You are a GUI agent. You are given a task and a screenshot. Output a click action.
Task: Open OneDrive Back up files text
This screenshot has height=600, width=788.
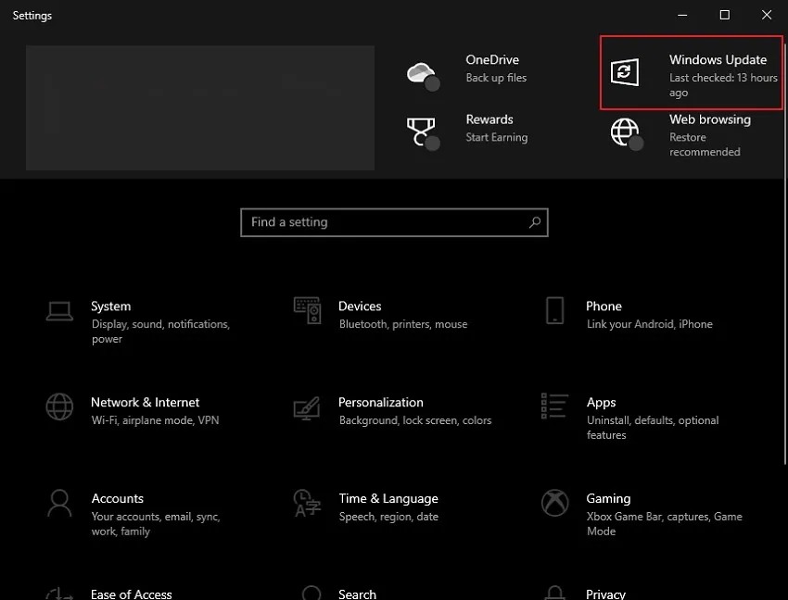496,78
